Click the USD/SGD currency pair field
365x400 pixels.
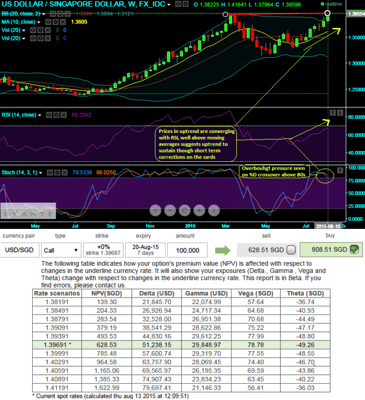pos(20,250)
